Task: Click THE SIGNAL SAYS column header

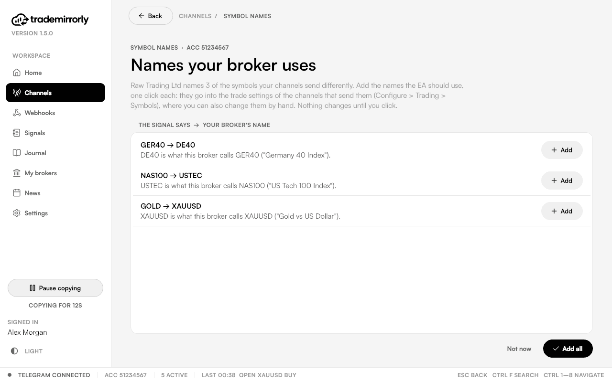Action: [164, 125]
